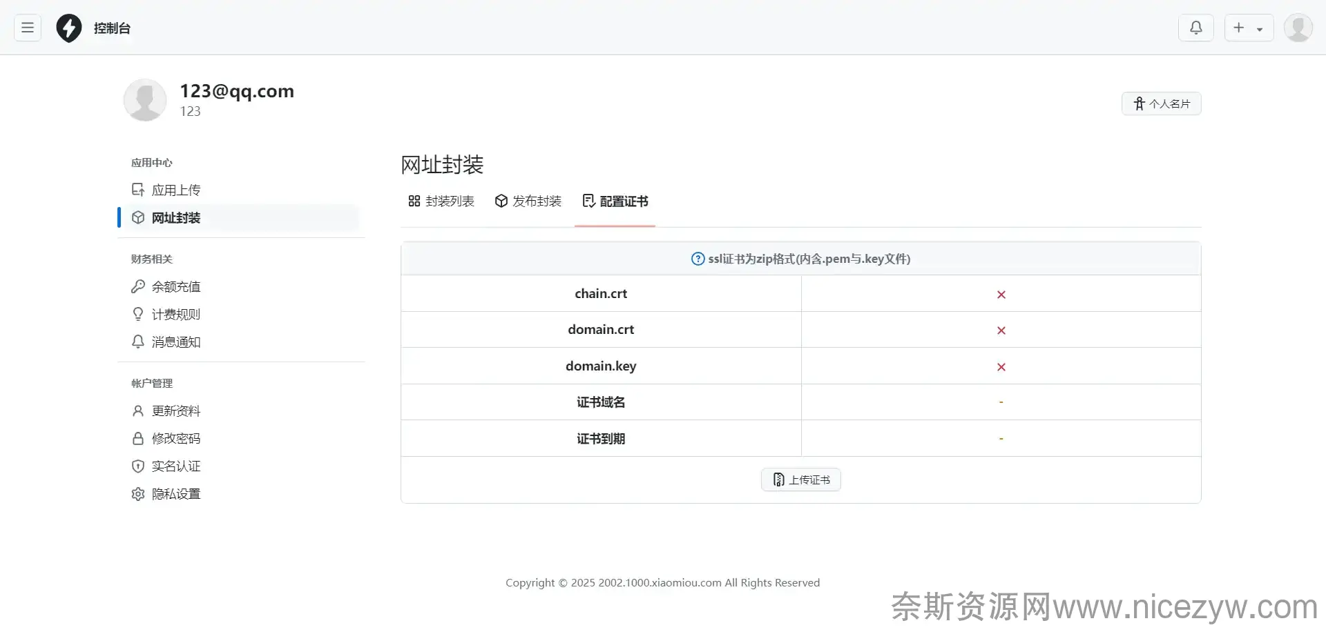
Task: Switch to the 发布封装 tab
Action: pyautogui.click(x=528, y=201)
